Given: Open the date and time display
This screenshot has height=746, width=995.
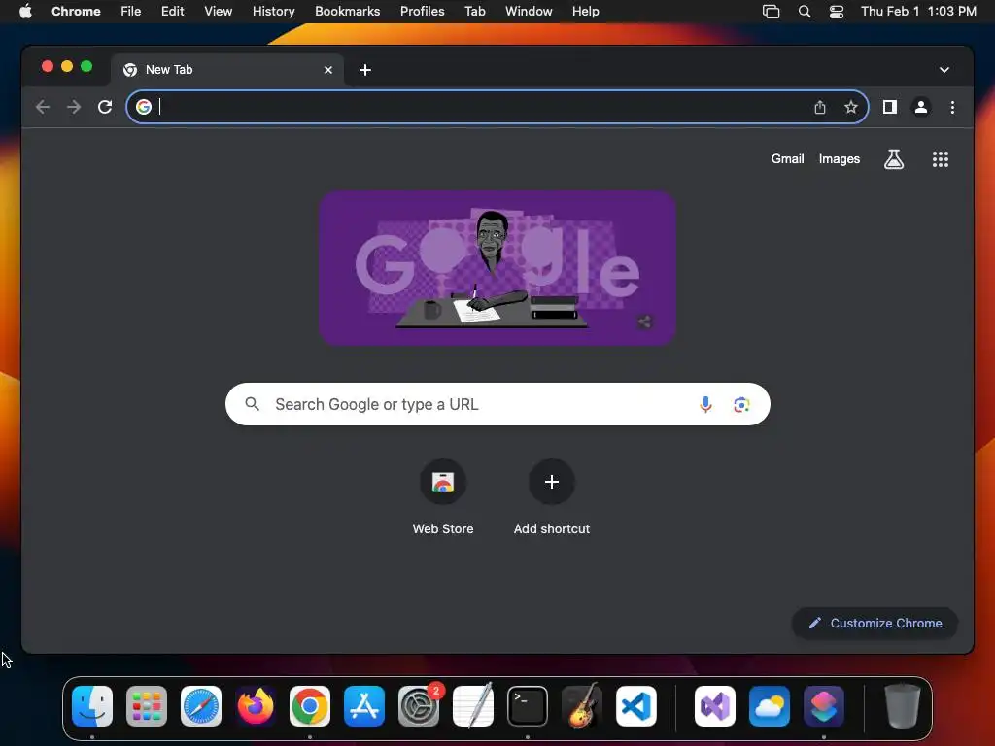Looking at the screenshot, I should click(x=918, y=12).
